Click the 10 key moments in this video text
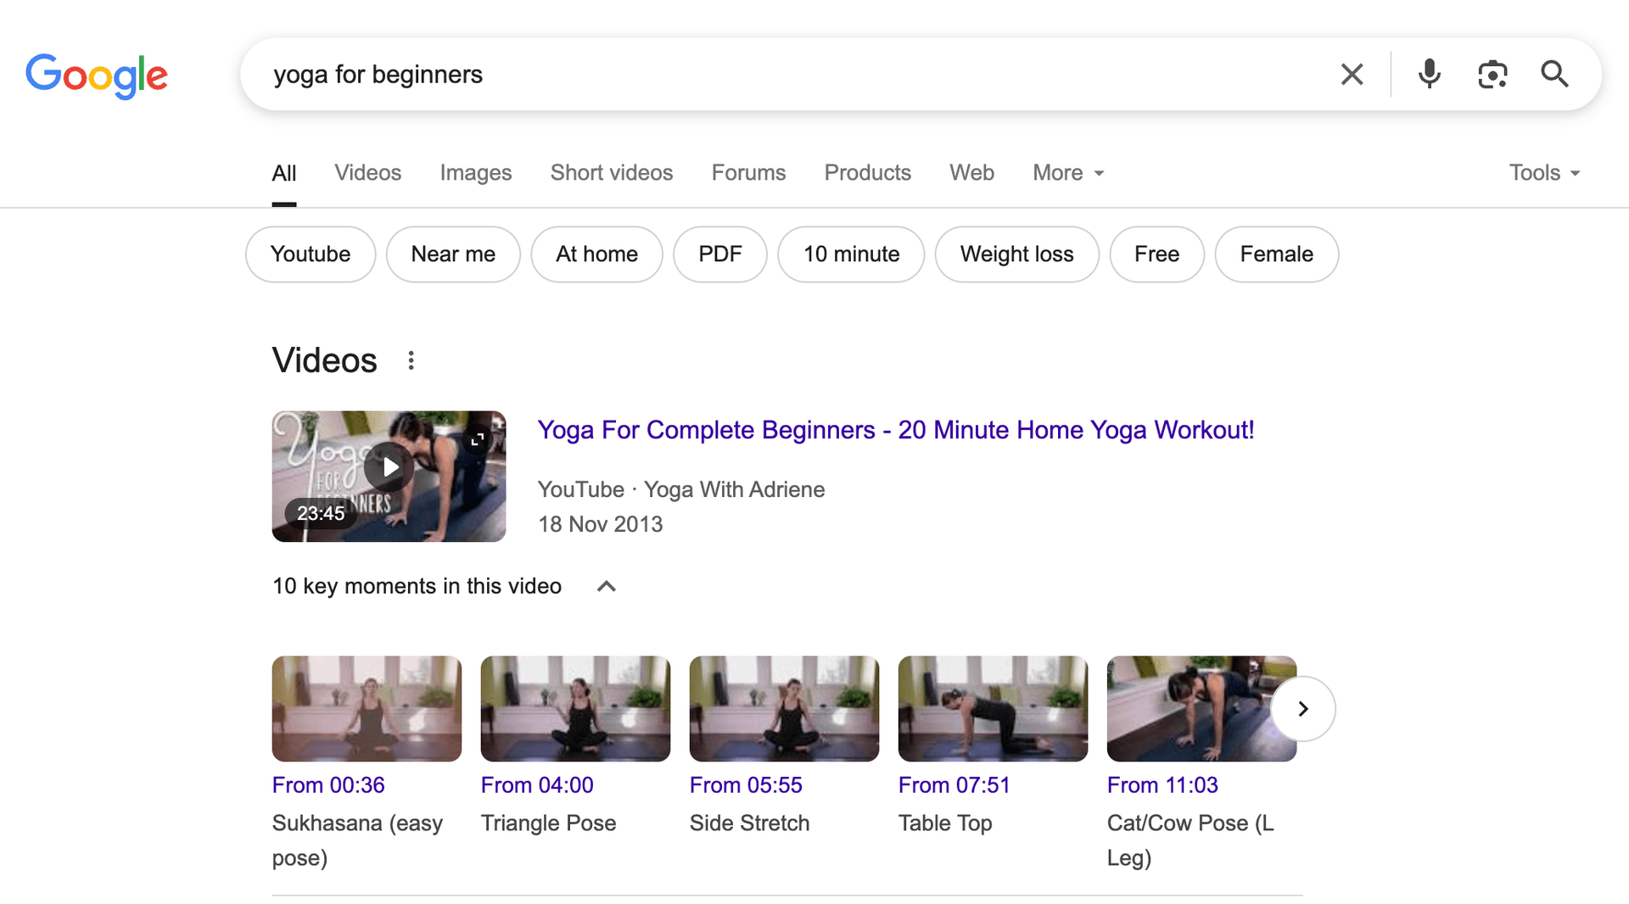The image size is (1629, 904). click(x=417, y=586)
